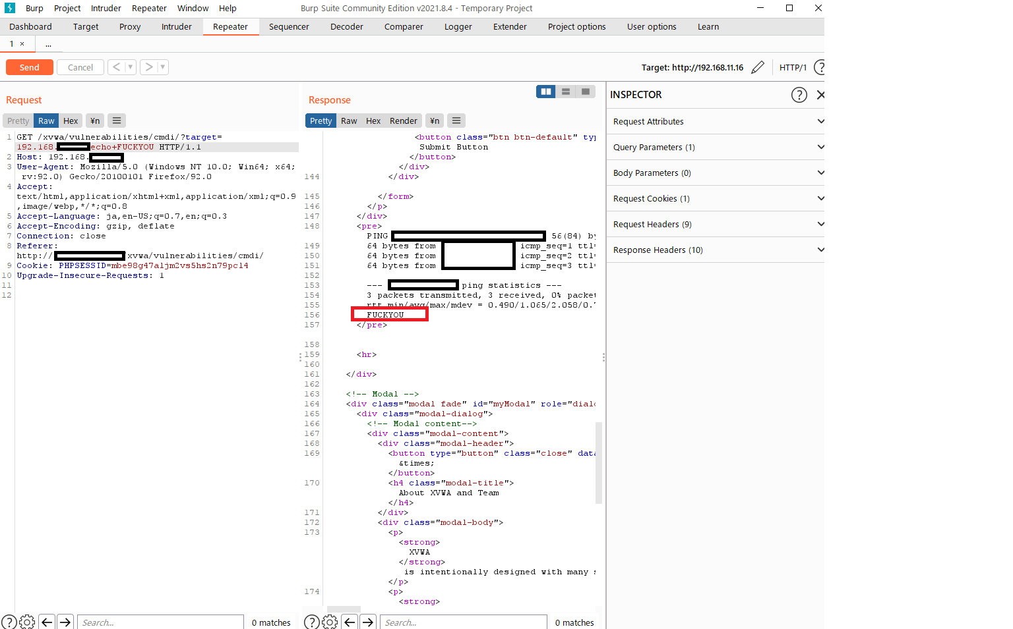Select Raw view in Response pane
This screenshot has width=1013, height=629.
349,121
